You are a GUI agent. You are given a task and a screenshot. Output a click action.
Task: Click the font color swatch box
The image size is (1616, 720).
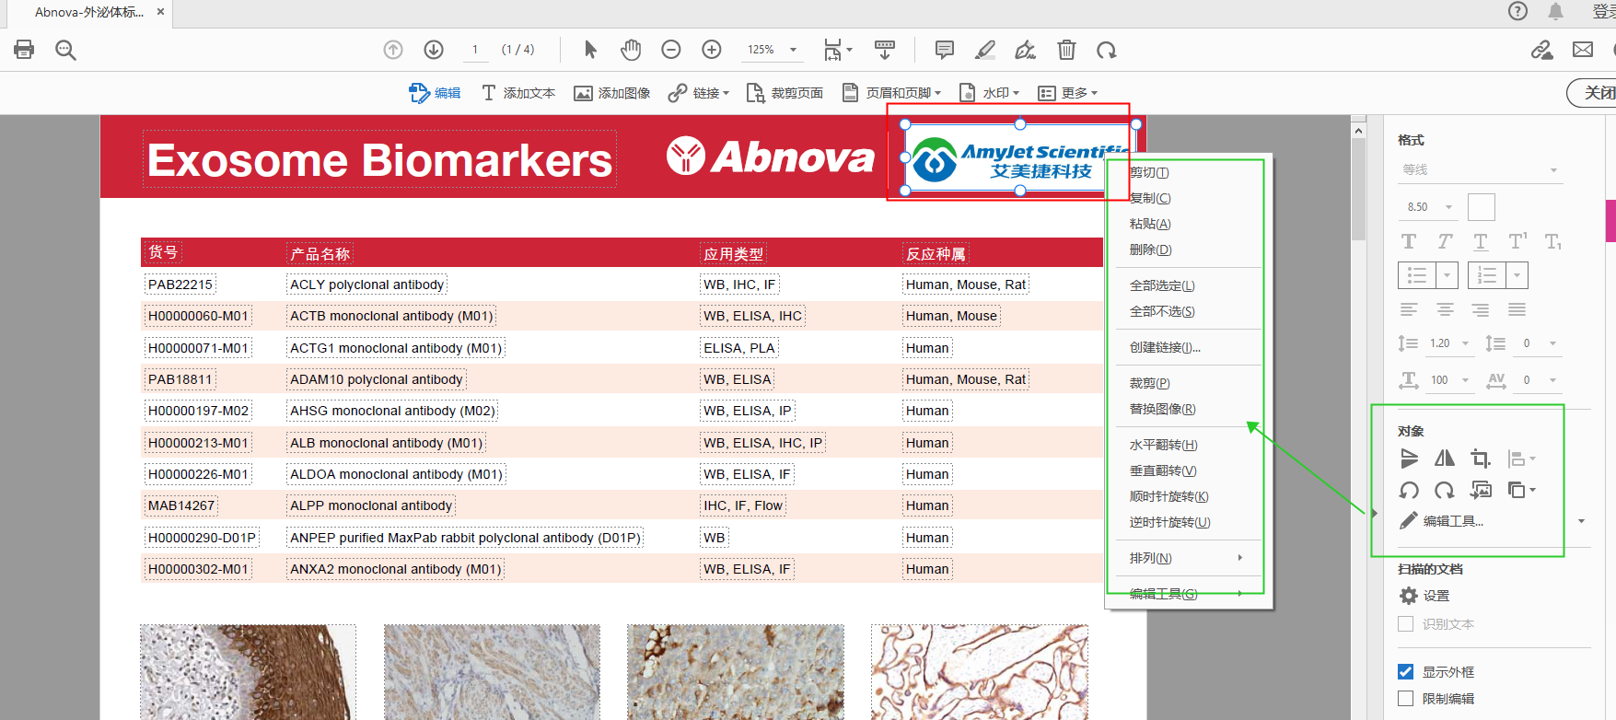tap(1481, 207)
